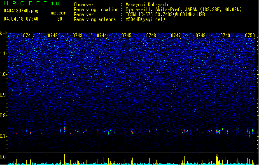
Task: Click the 'Receiving antenna' field label
Action: [95, 19]
